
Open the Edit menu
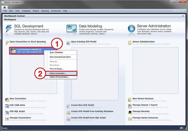11,11
